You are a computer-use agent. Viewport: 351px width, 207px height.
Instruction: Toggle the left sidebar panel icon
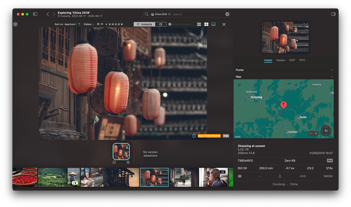[35, 14]
